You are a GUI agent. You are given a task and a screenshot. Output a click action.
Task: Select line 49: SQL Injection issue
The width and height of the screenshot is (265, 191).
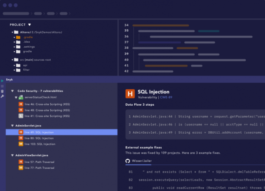62,132
